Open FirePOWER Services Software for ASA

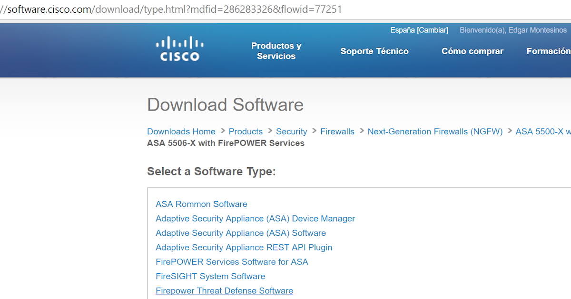[232, 262]
